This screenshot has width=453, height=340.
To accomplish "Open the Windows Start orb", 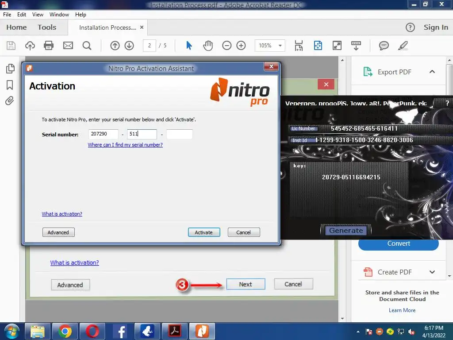I will point(12,331).
